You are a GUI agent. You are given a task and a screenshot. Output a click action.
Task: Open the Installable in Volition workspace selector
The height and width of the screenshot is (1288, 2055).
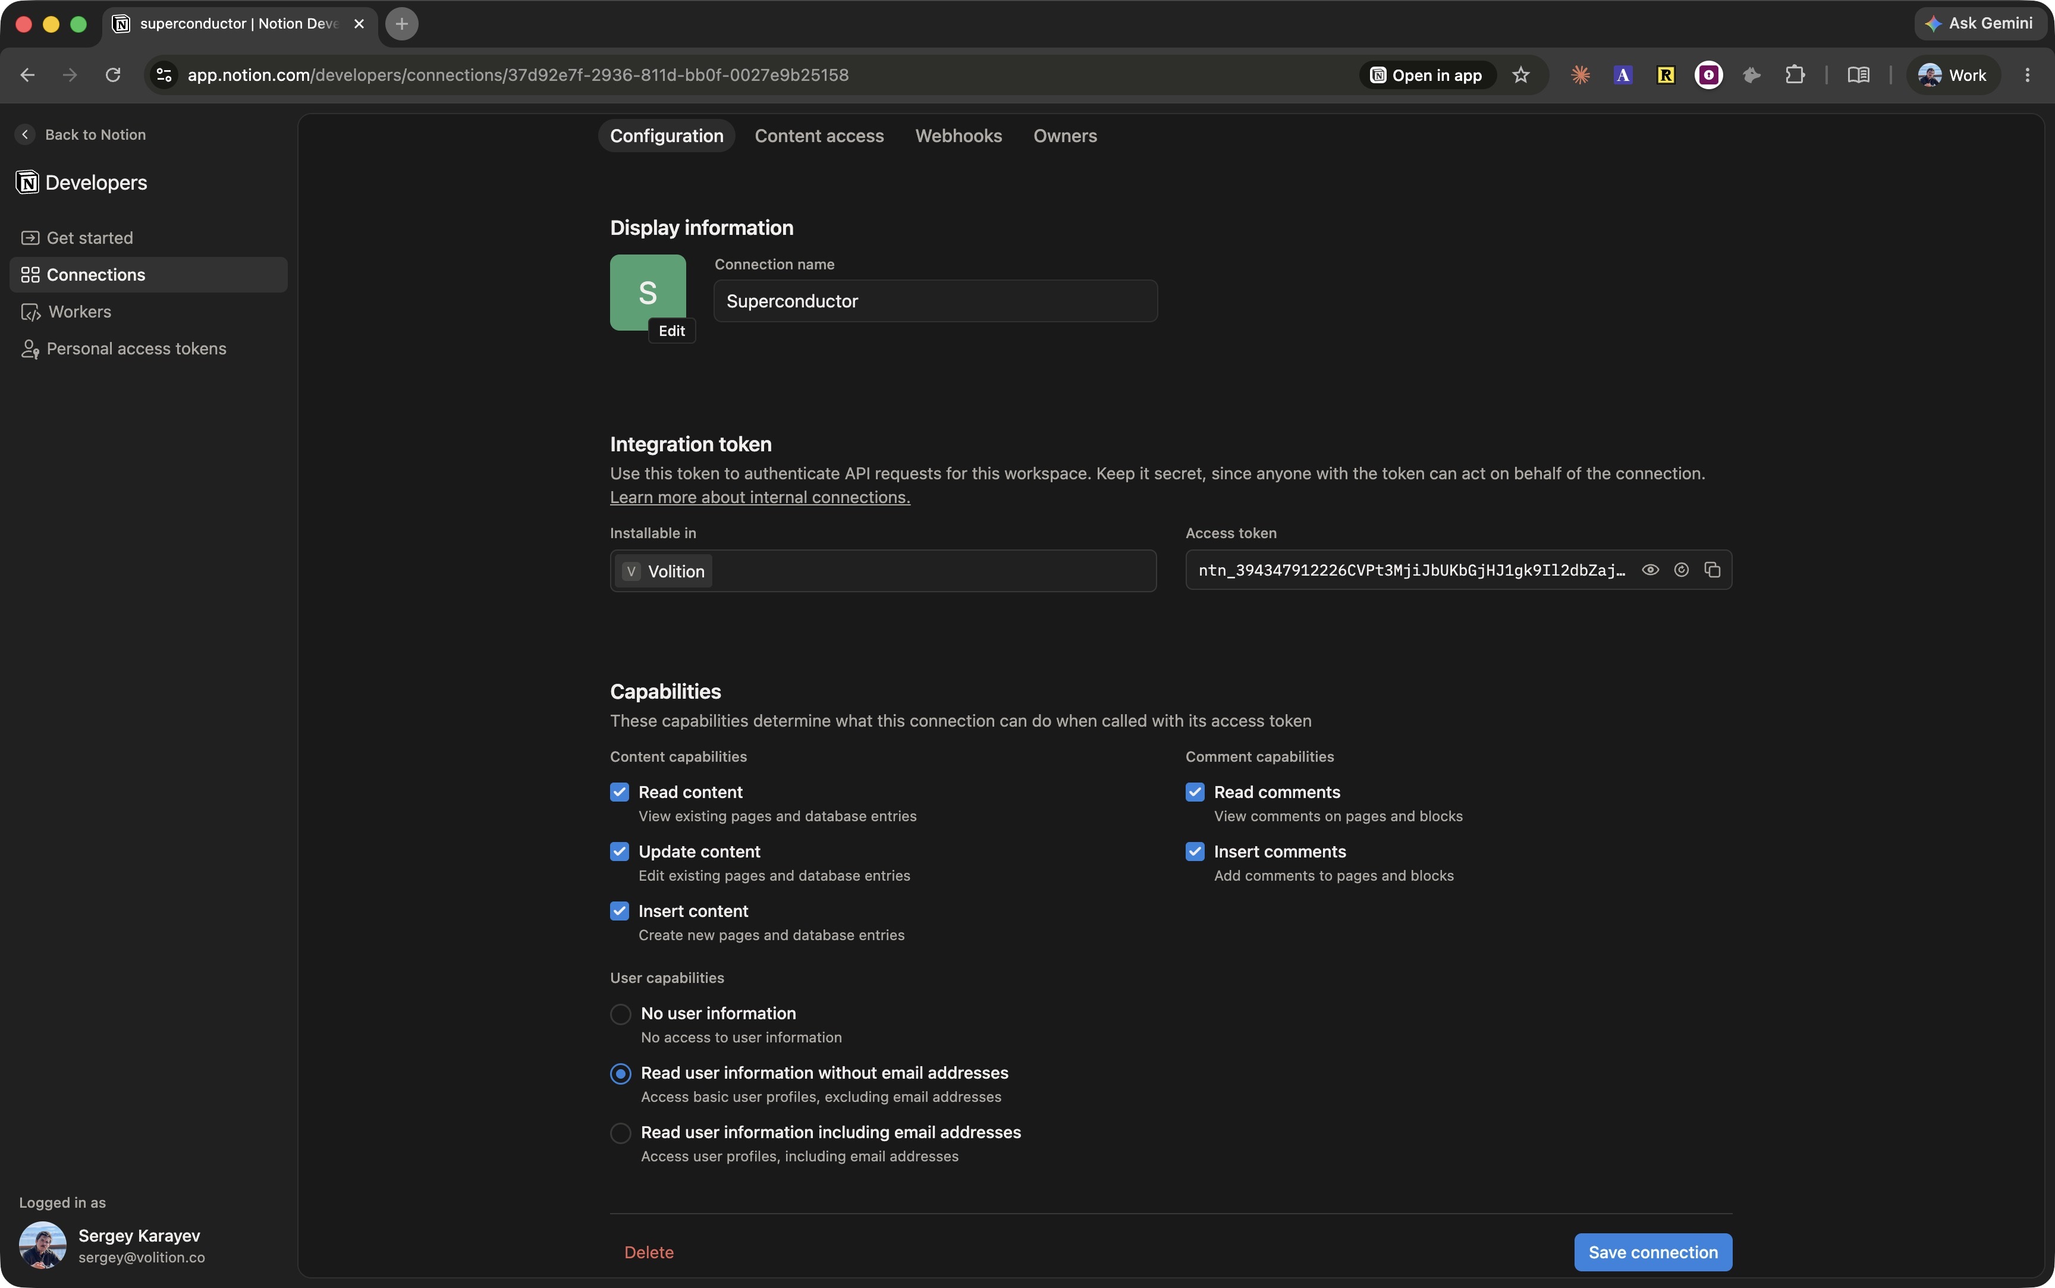click(x=882, y=571)
